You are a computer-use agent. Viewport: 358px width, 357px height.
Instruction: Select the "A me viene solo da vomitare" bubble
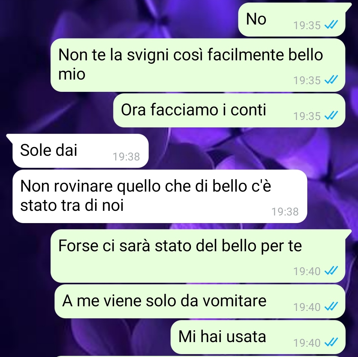pyautogui.click(x=200, y=301)
